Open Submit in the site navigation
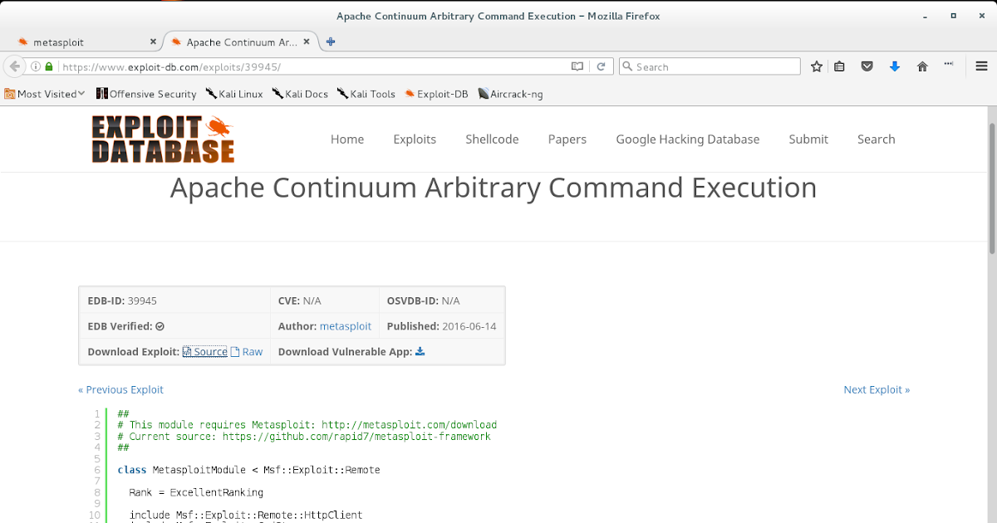The image size is (997, 523). (x=808, y=139)
